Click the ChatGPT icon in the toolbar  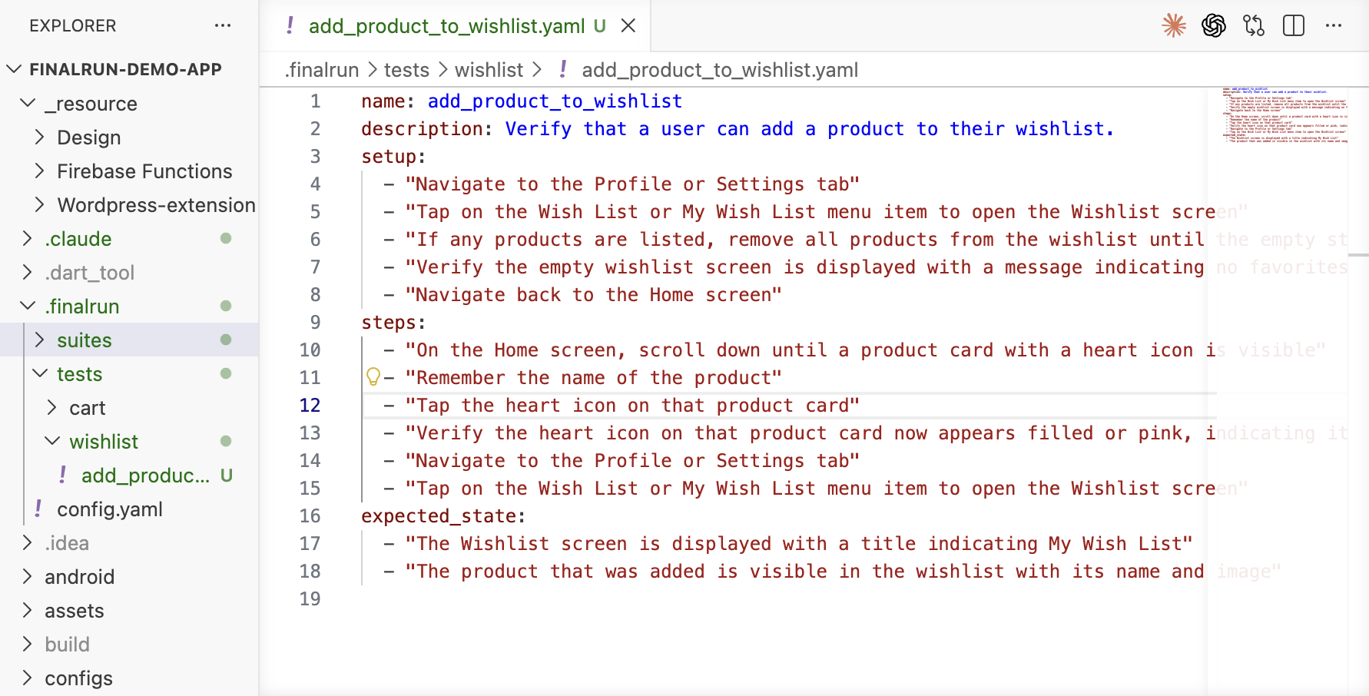tap(1214, 25)
